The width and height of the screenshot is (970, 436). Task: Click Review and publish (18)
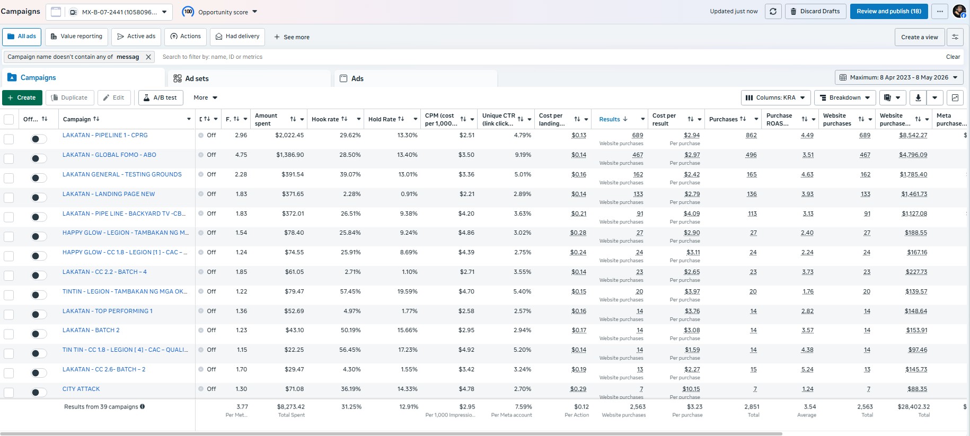click(889, 11)
